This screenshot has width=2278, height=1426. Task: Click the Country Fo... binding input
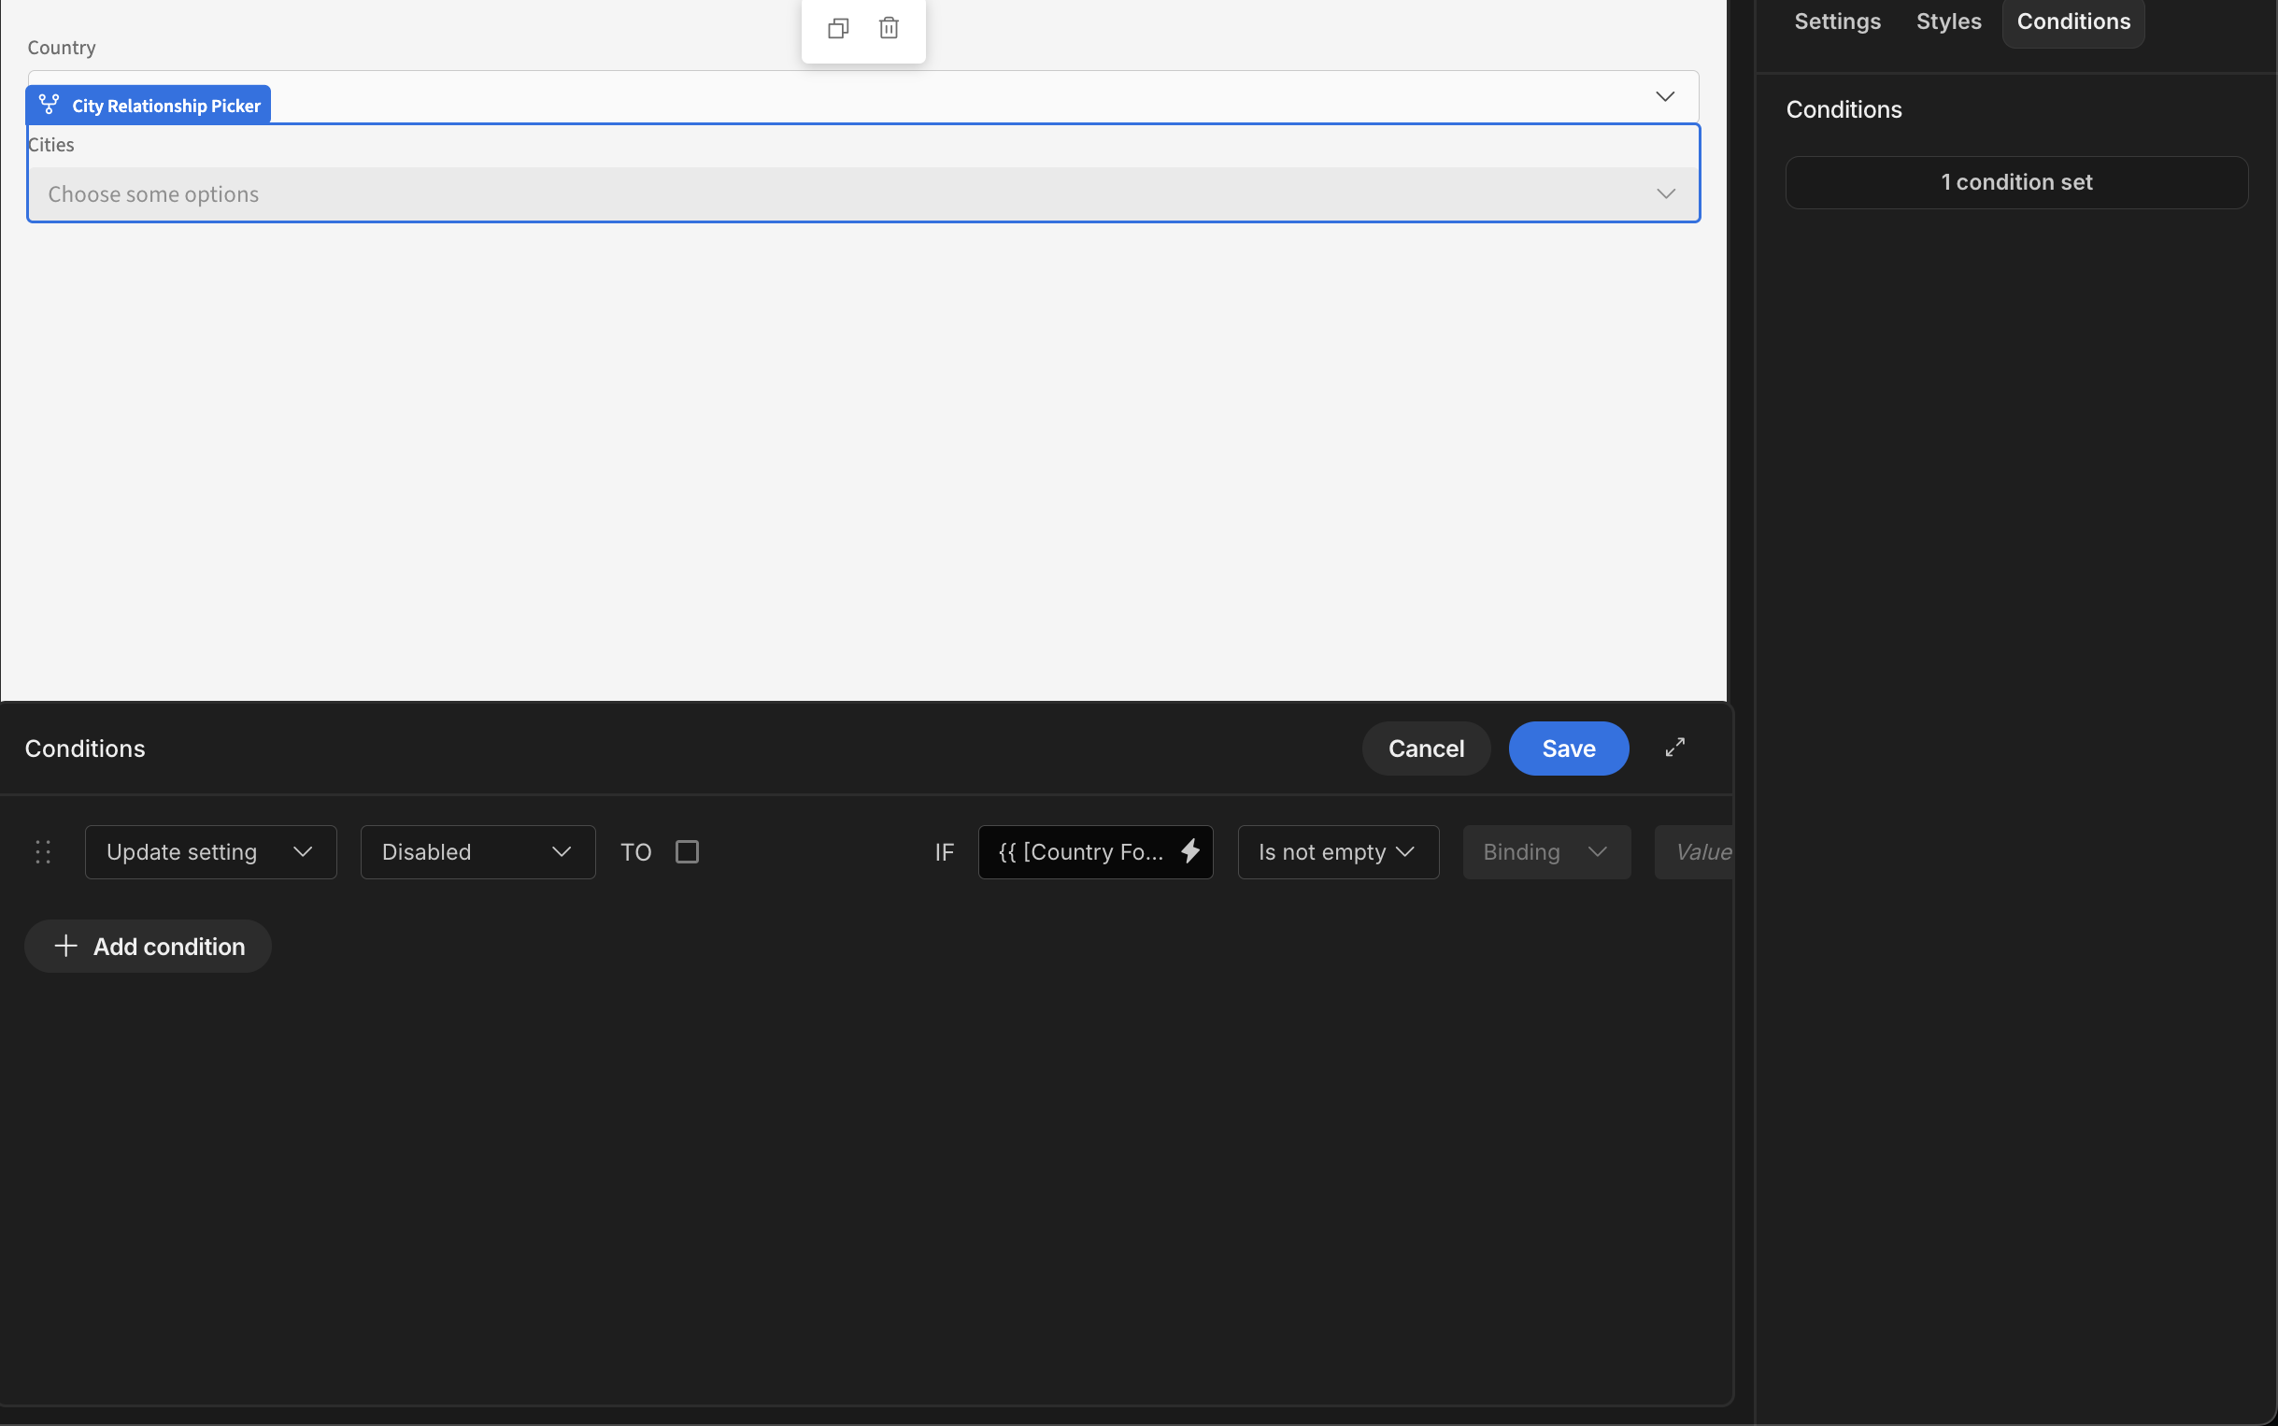1095,851
